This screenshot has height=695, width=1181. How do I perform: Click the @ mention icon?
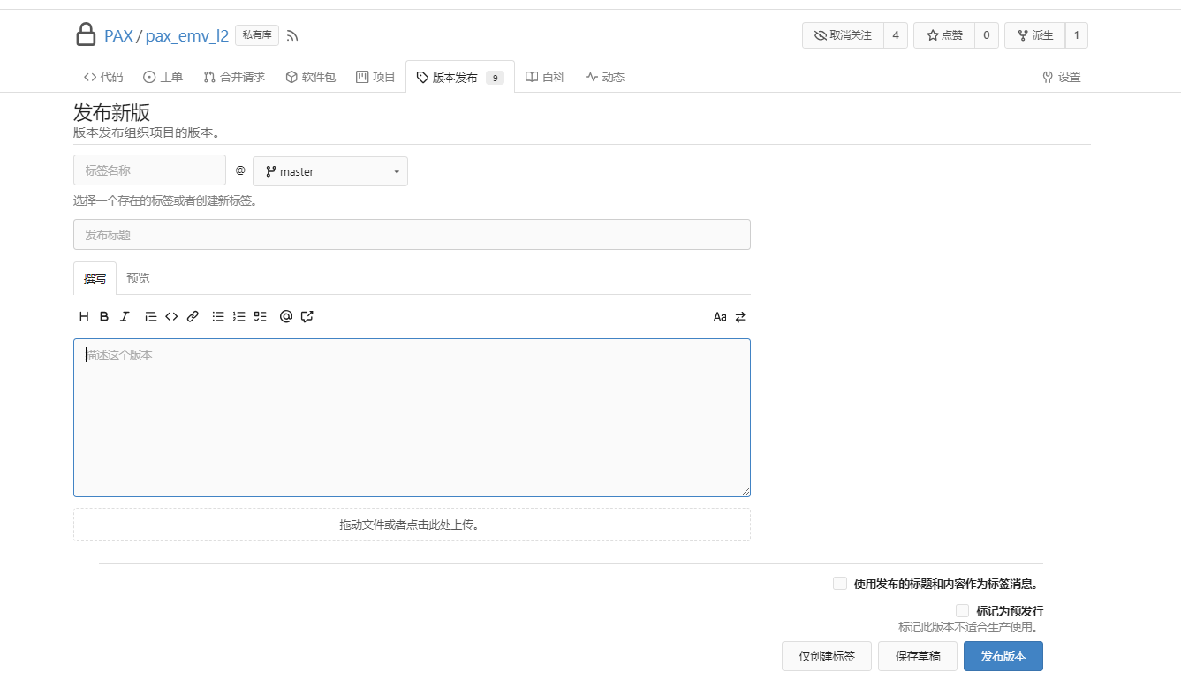coord(285,316)
